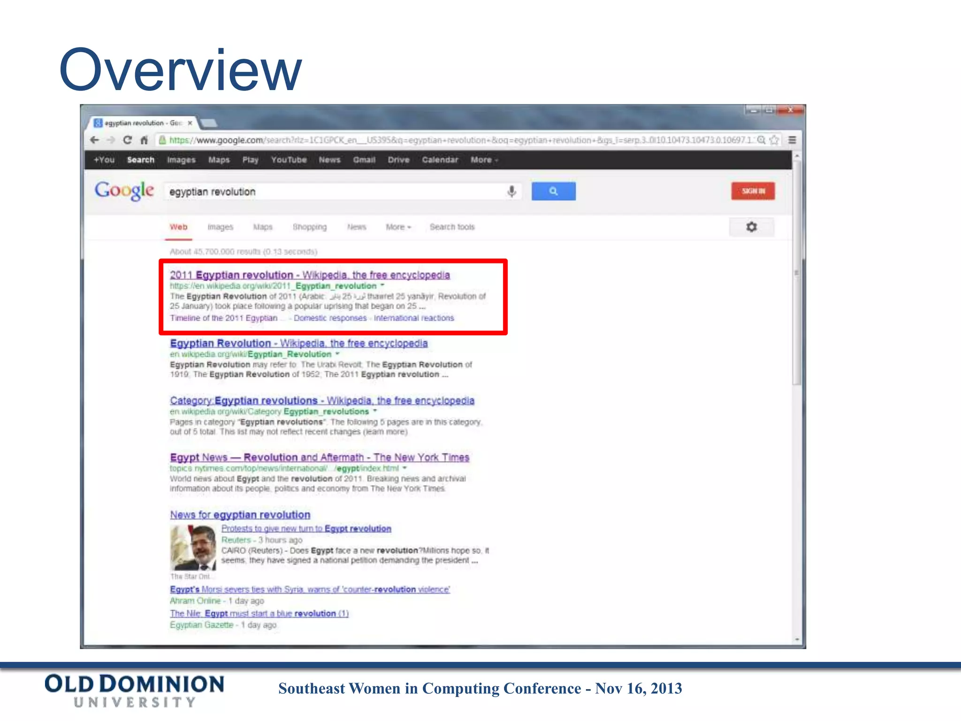Expand the More menu in black bar
Image resolution: width=961 pixels, height=721 pixels.
484,160
